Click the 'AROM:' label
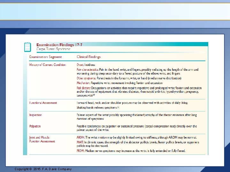Screen dimensions: 230x172 tap(80, 138)
